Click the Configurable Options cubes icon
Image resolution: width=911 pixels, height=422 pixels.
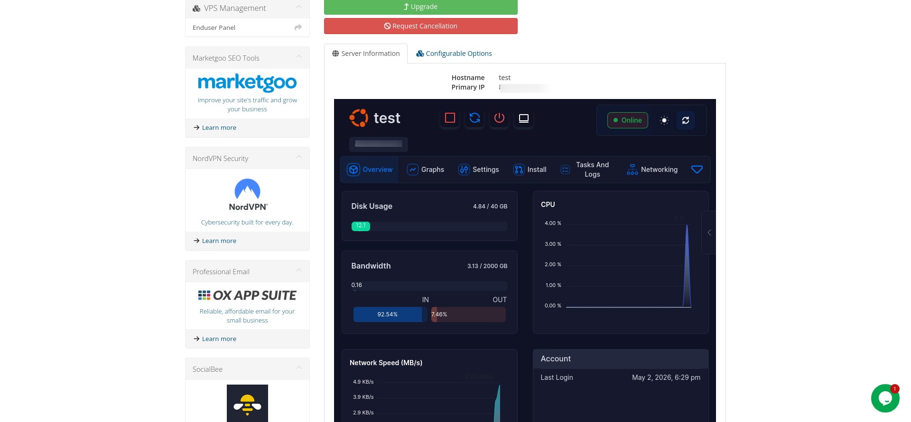point(420,54)
